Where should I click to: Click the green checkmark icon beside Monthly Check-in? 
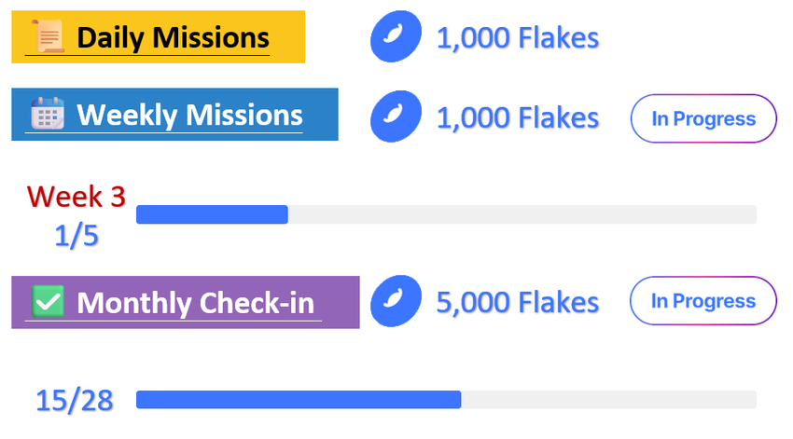tap(48, 302)
